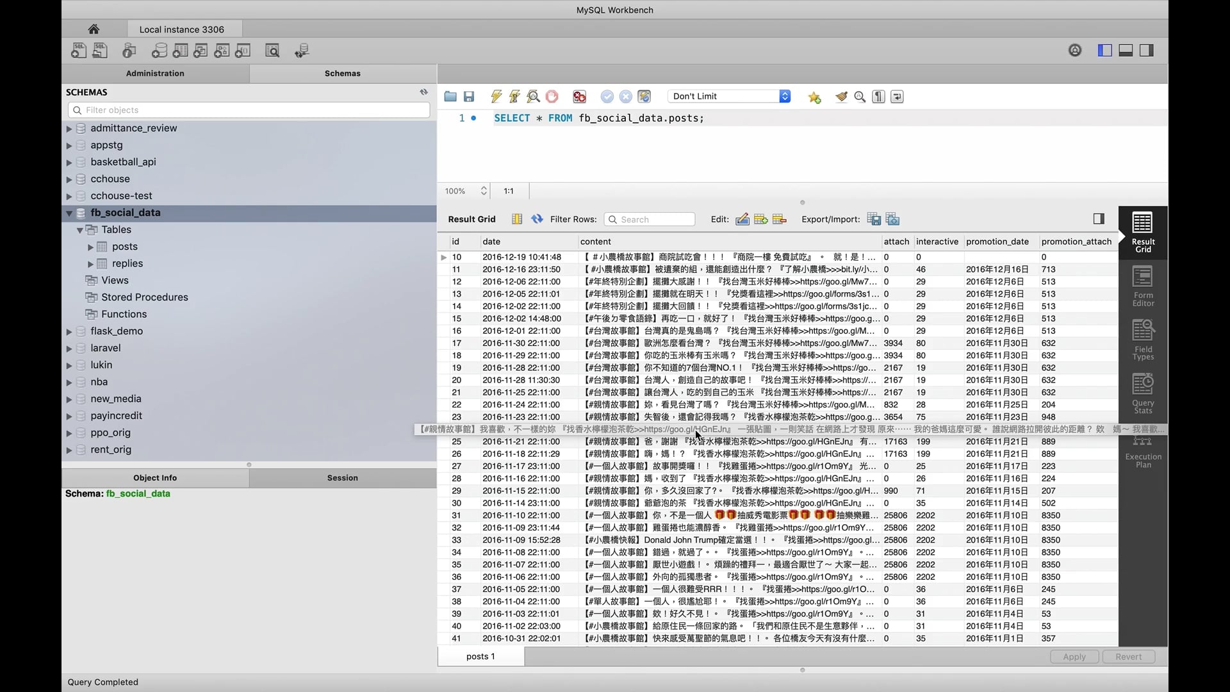
Task: Toggle left sidebar visibility button
Action: (1104, 51)
